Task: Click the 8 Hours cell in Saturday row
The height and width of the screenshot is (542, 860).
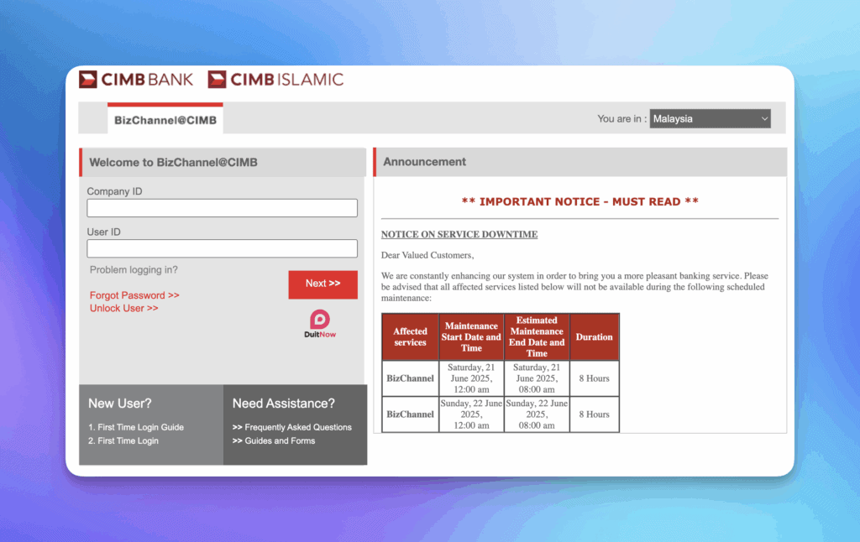Action: pyautogui.click(x=594, y=378)
